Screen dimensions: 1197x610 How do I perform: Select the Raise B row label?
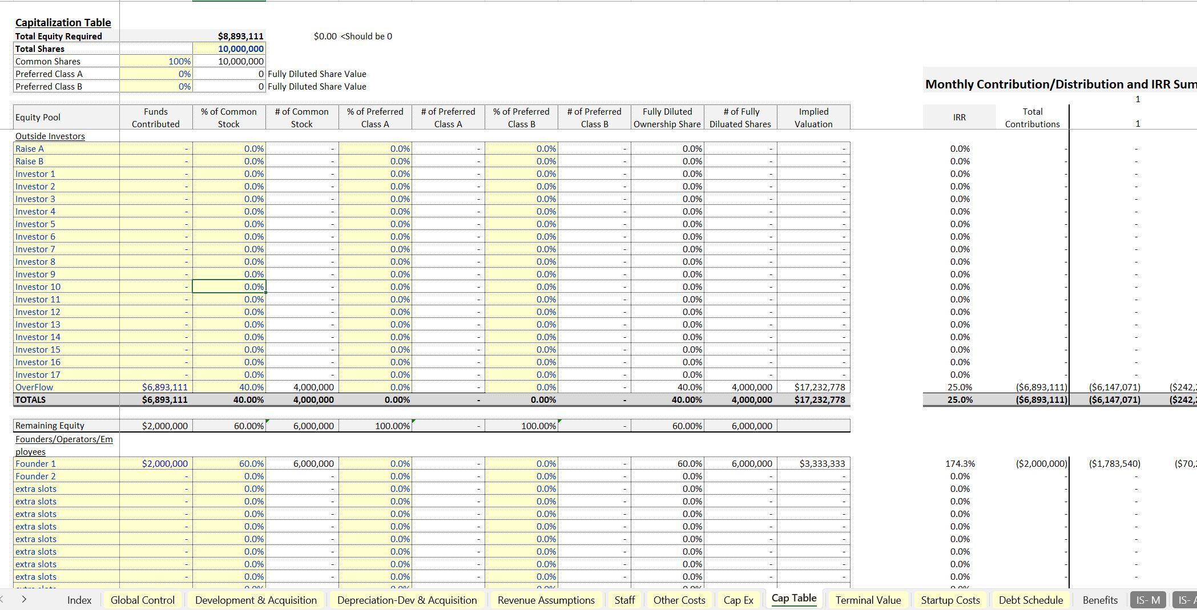tap(66, 161)
